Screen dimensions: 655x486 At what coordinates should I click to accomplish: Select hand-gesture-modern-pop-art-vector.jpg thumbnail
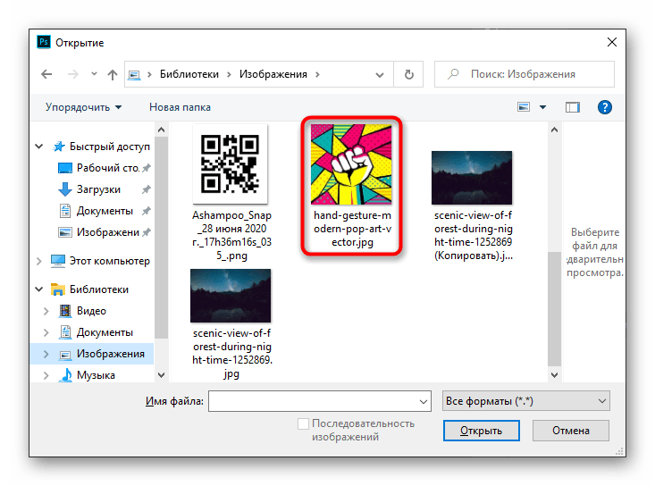(x=351, y=164)
